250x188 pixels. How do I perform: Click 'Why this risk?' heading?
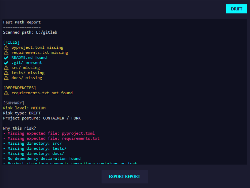pyautogui.click(x=19, y=128)
